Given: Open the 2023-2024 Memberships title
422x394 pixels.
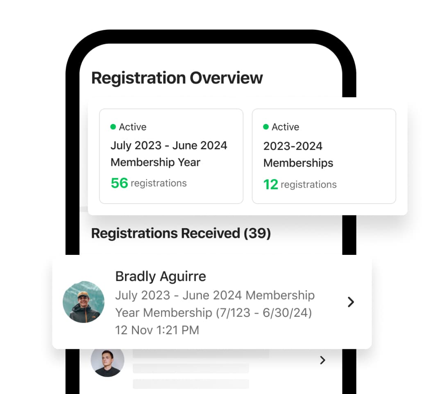Looking at the screenshot, I should (x=298, y=154).
